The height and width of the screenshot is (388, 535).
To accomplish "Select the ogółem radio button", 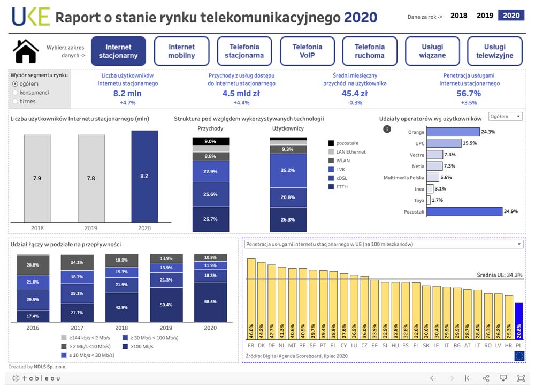I will pos(15,84).
